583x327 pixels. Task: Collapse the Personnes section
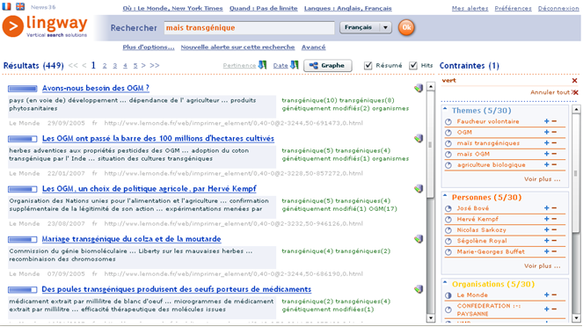[445, 195]
